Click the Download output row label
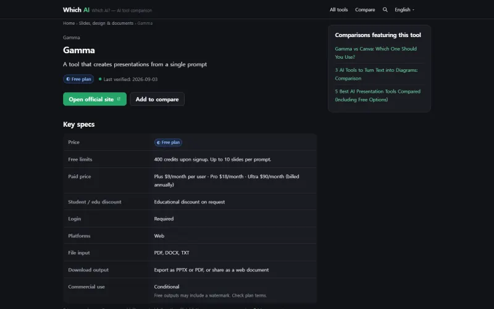This screenshot has height=309, width=494. click(x=88, y=270)
